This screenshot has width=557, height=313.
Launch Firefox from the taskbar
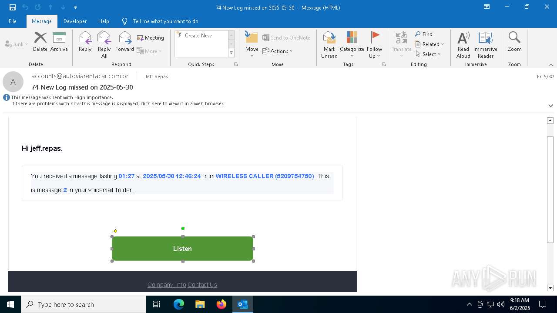[221, 304]
